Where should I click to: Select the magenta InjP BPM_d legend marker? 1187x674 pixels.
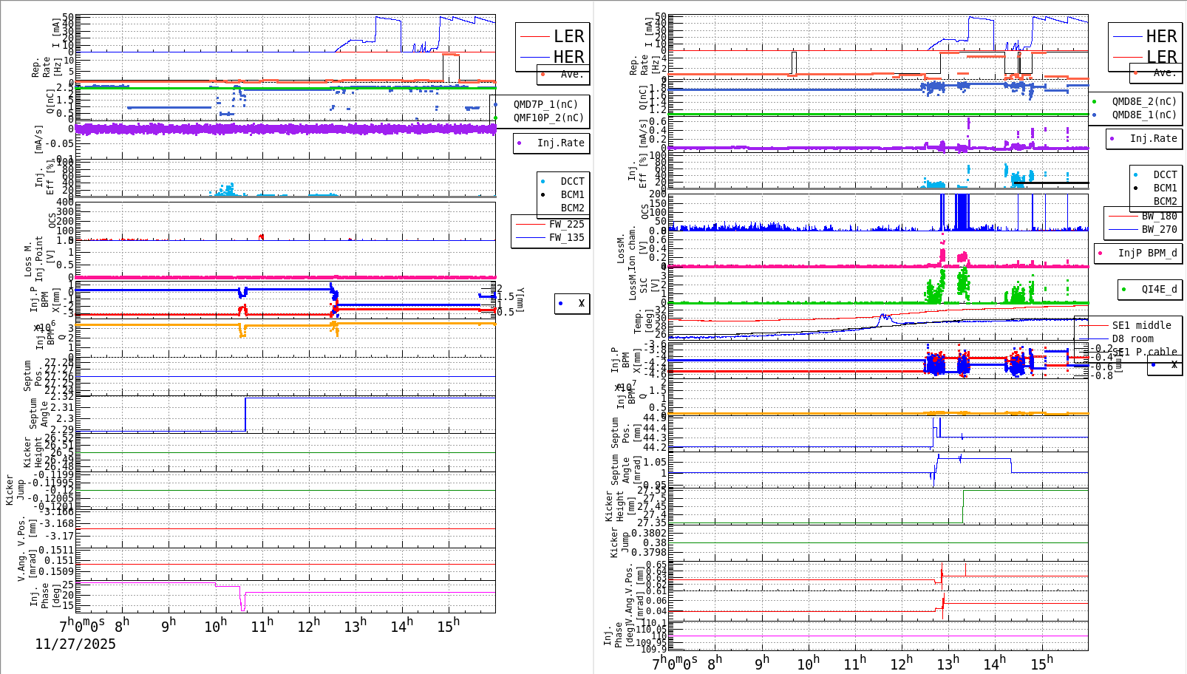(x=1100, y=253)
